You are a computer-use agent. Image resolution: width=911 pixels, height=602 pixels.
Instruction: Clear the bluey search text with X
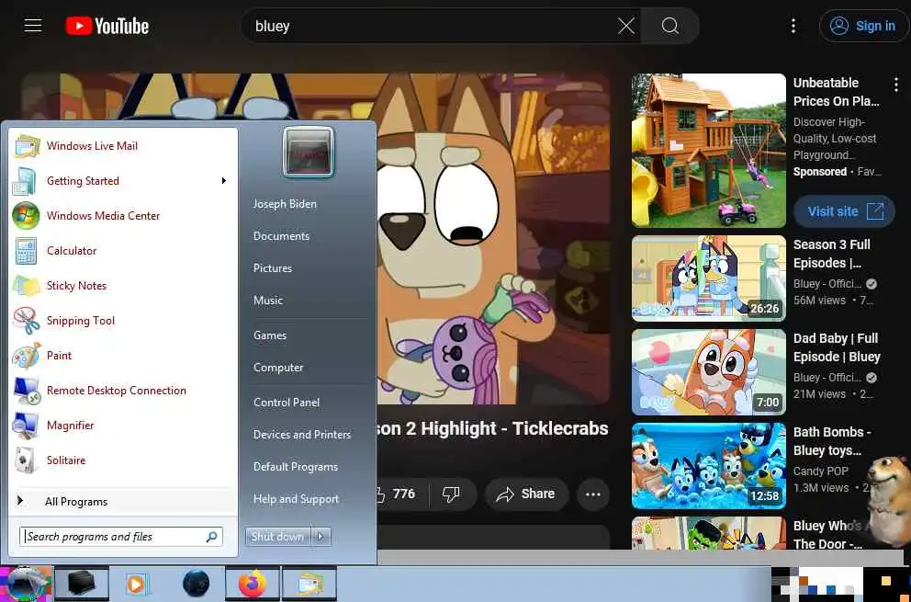[625, 26]
